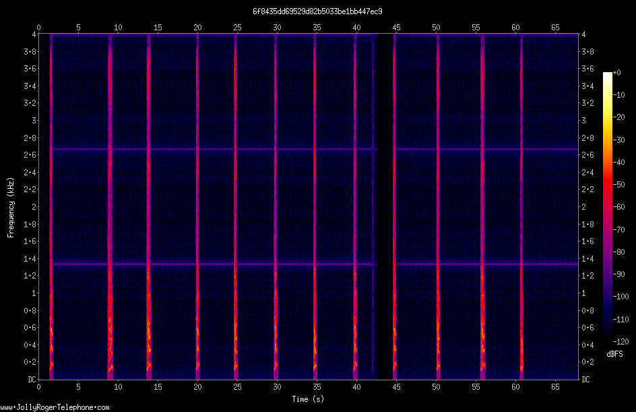Click the audio burst near 20 seconds
636x412 pixels.
pos(197,207)
